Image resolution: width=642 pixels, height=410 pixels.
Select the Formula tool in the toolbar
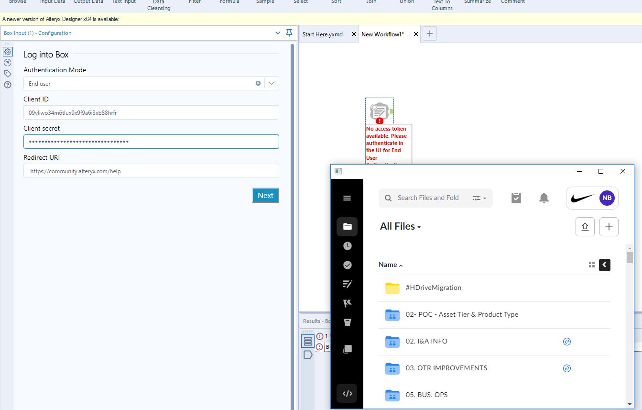[229, 2]
